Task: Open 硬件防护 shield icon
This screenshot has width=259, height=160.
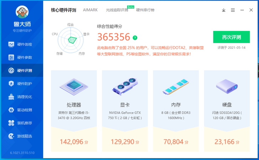Action: click(11, 83)
